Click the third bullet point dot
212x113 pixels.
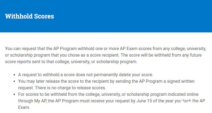(14, 94)
